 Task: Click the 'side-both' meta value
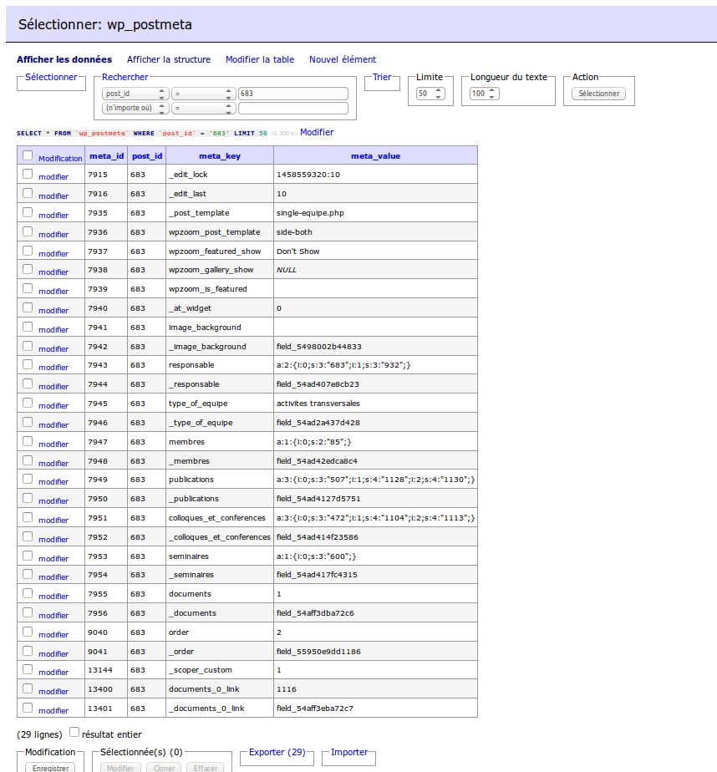(294, 232)
